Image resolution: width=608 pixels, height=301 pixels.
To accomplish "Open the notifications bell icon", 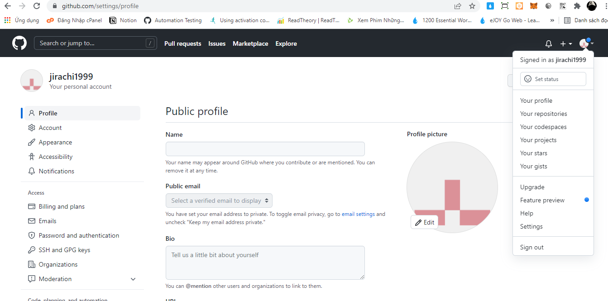I will [549, 44].
